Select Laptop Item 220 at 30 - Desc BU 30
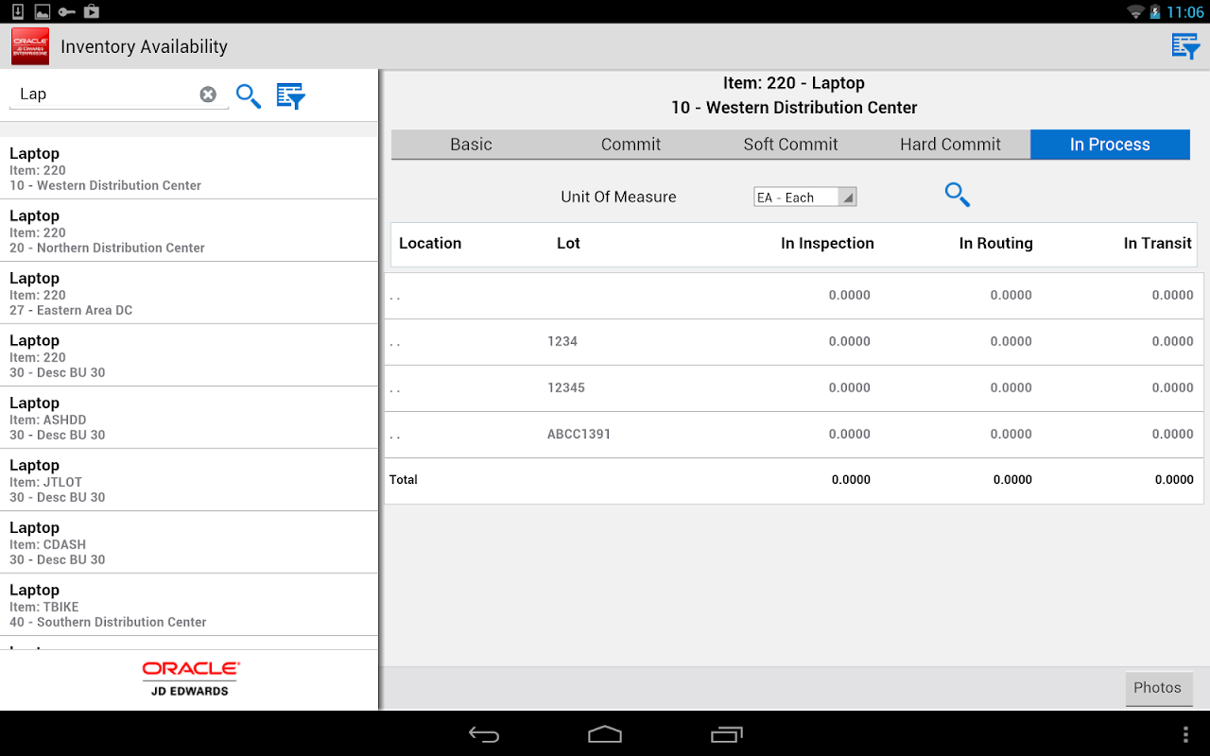 click(x=189, y=355)
